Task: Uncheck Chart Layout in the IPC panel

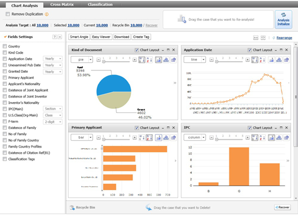Action: click(250, 128)
